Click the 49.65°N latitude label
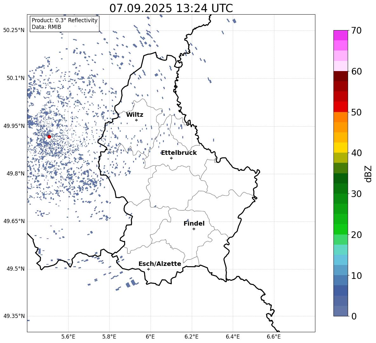This screenshot has height=343, width=376. coord(14,221)
